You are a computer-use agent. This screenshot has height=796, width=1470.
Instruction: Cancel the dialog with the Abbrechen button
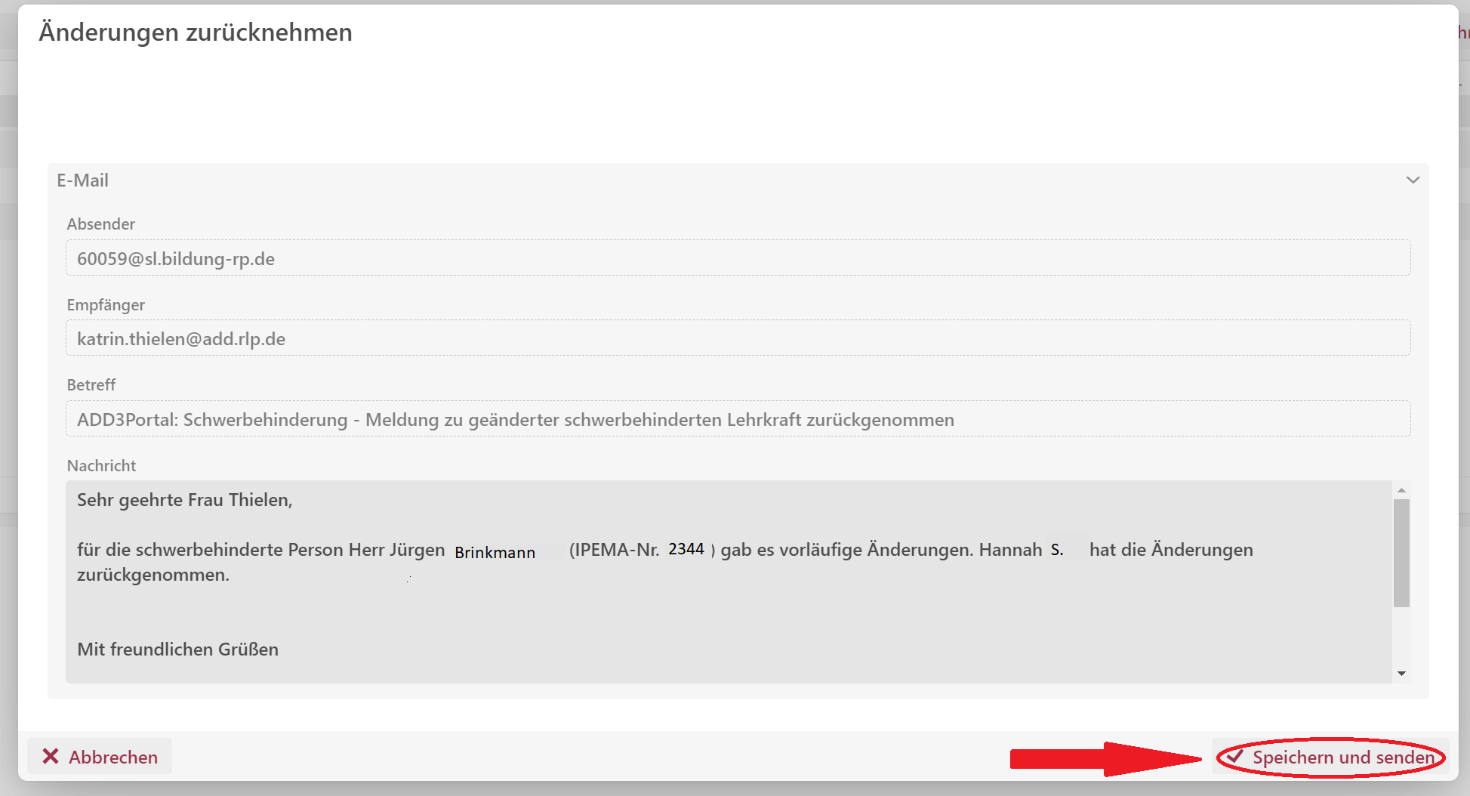tap(100, 757)
